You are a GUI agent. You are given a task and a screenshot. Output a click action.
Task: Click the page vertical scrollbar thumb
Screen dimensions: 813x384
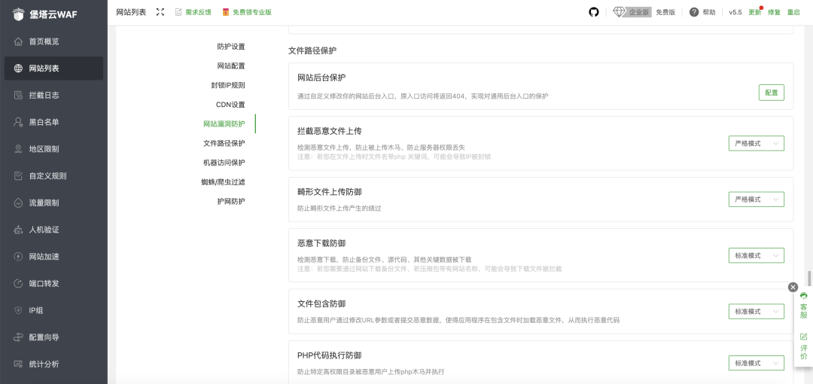pyautogui.click(x=809, y=278)
